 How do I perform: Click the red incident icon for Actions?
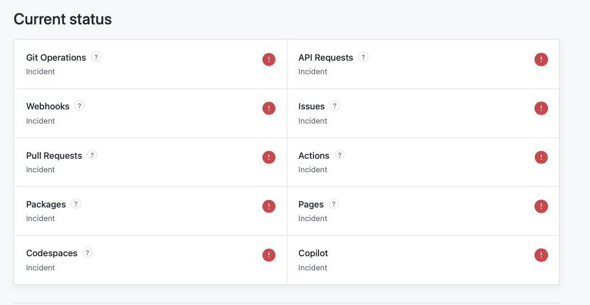541,158
